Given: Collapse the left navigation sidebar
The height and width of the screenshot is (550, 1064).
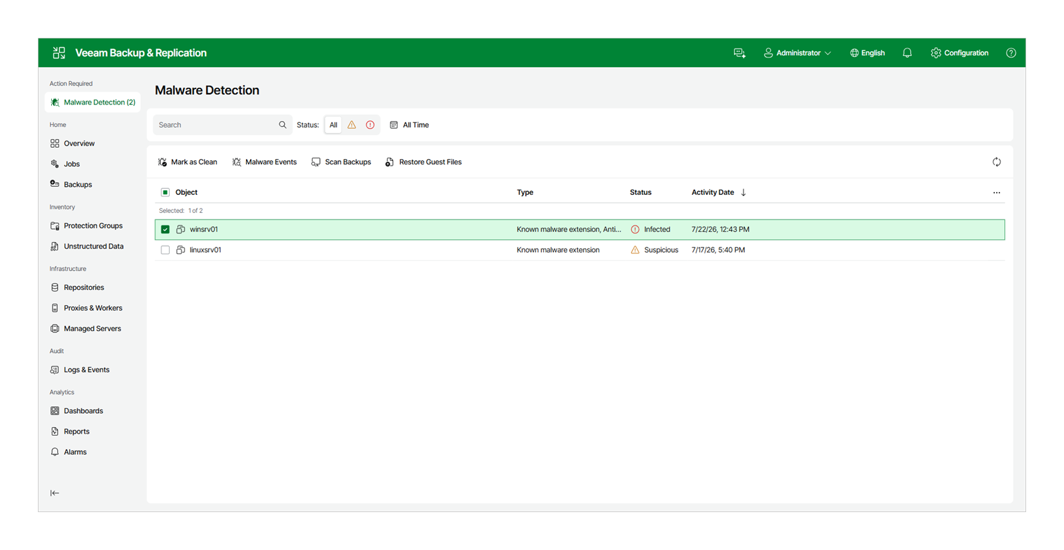Looking at the screenshot, I should (55, 493).
